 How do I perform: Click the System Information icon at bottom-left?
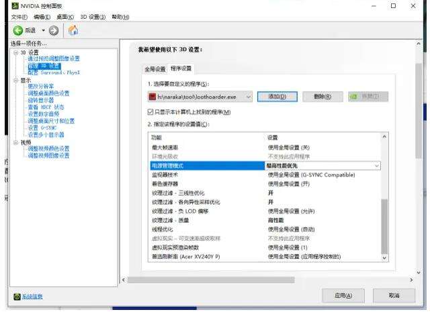[x=17, y=297]
